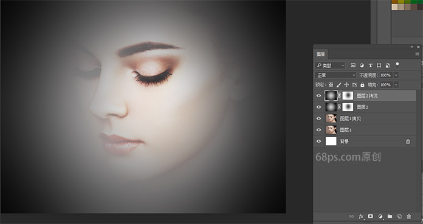Viewport: 423px width, 224px height.
Task: Create a new group folder icon
Action: pos(390,216)
